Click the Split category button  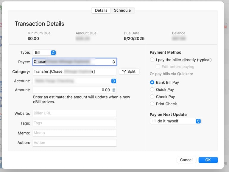[129, 72]
